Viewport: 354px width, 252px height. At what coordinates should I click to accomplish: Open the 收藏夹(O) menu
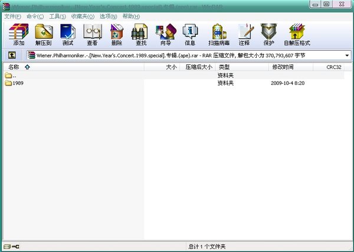[x=83, y=17]
